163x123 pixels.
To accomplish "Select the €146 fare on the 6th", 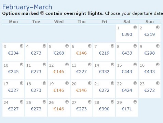I will (81, 53).
